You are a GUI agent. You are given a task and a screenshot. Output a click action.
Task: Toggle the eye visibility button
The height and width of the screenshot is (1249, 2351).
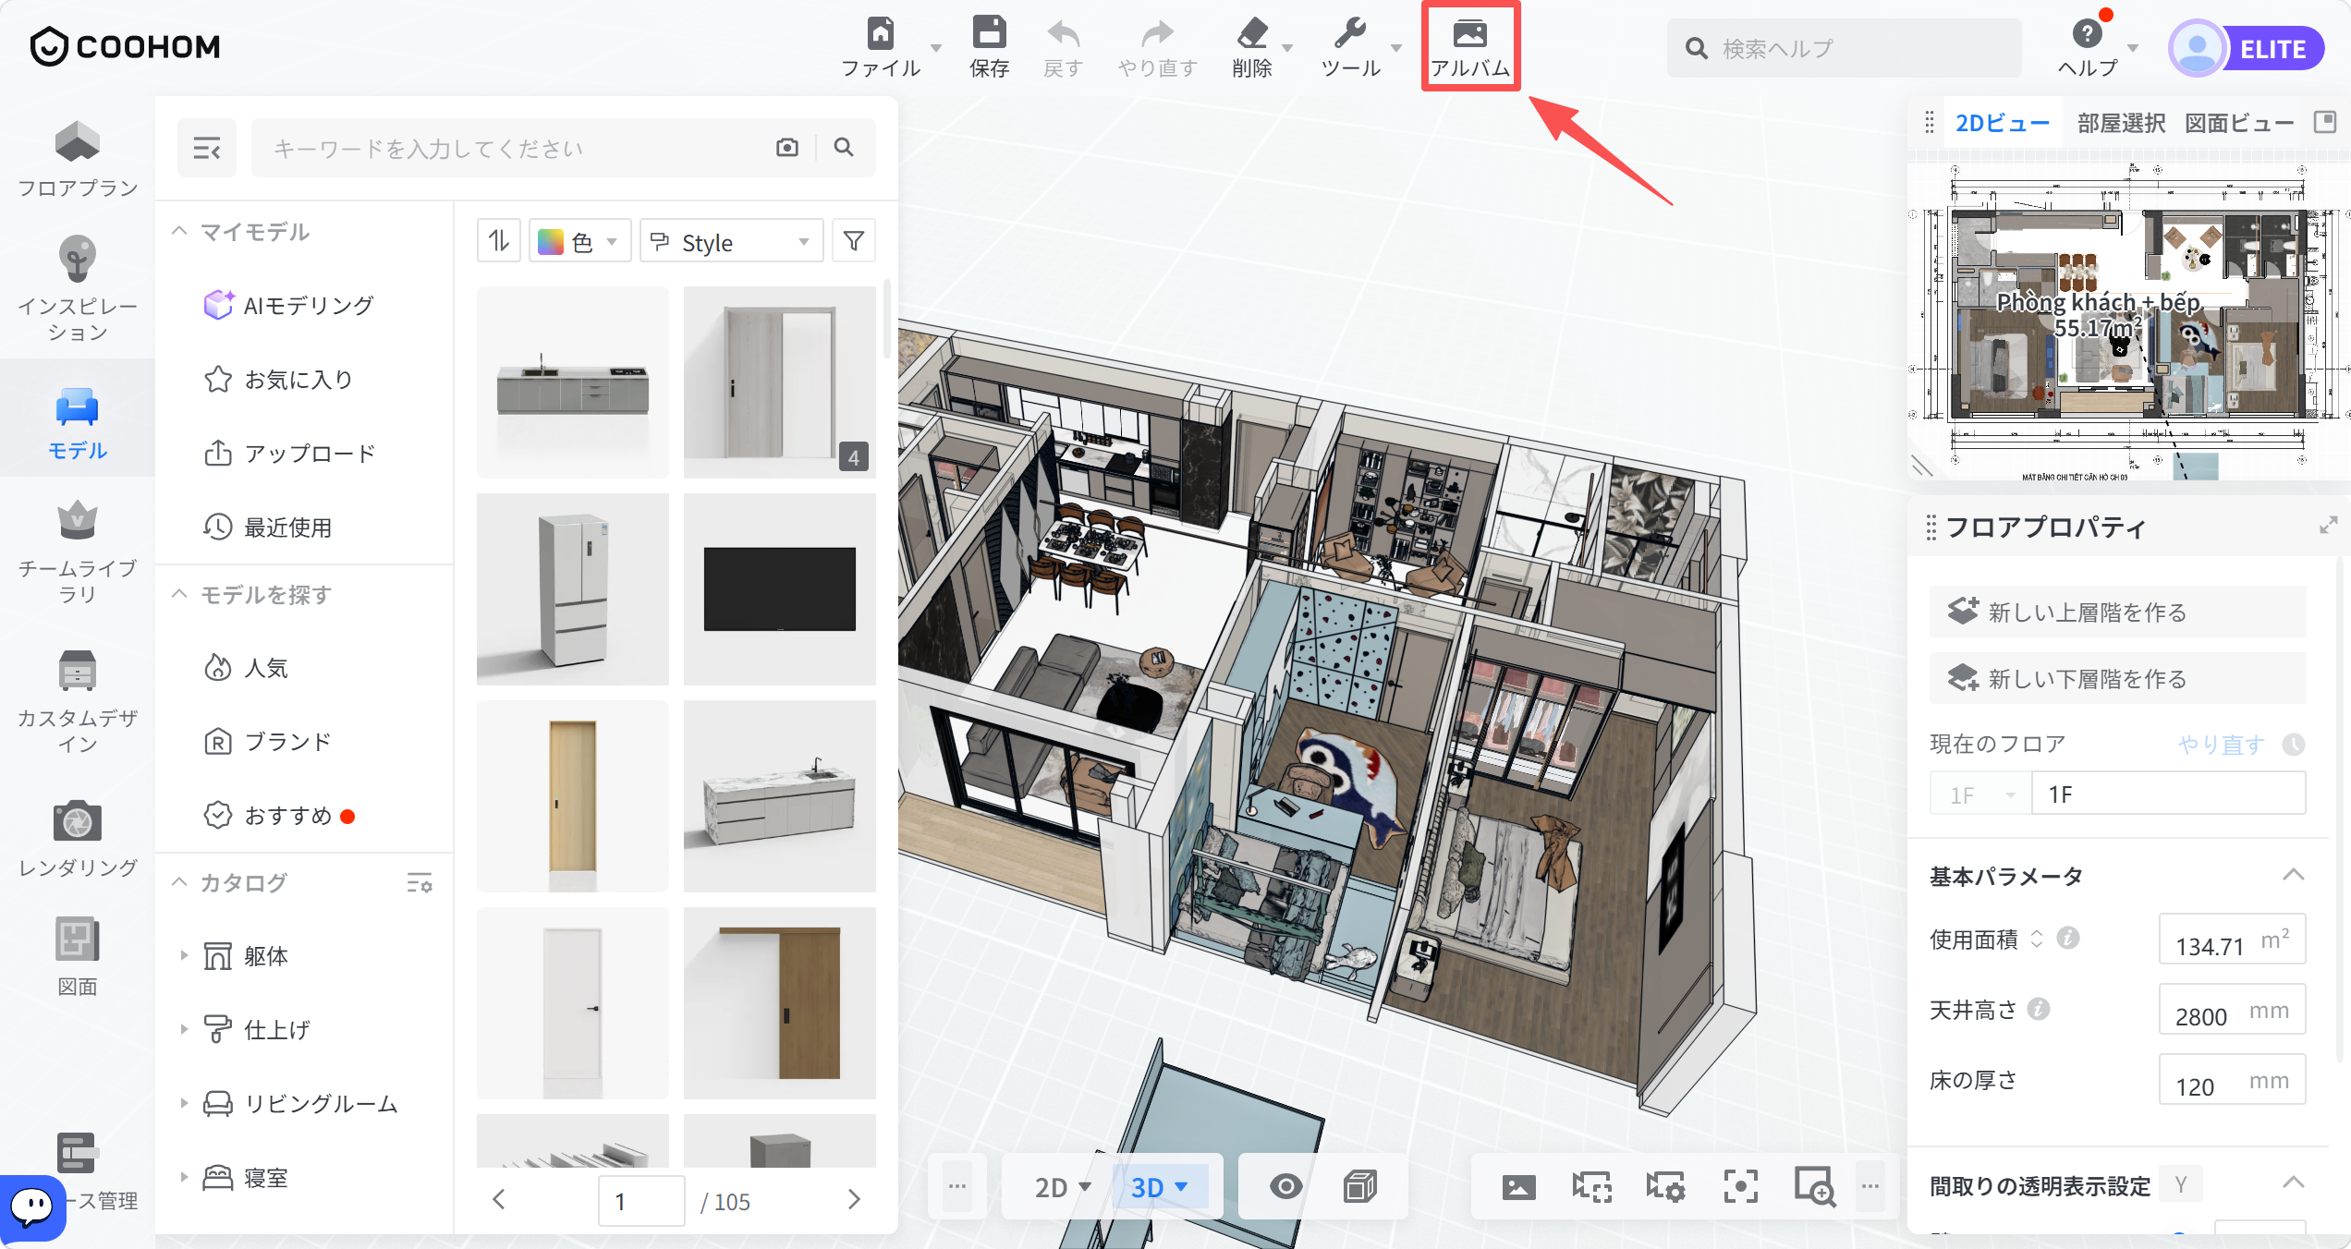point(1285,1186)
